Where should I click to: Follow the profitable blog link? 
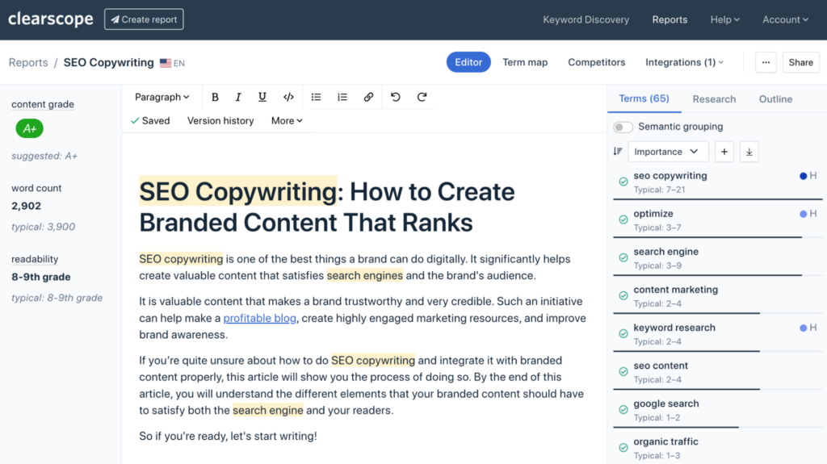coord(260,318)
